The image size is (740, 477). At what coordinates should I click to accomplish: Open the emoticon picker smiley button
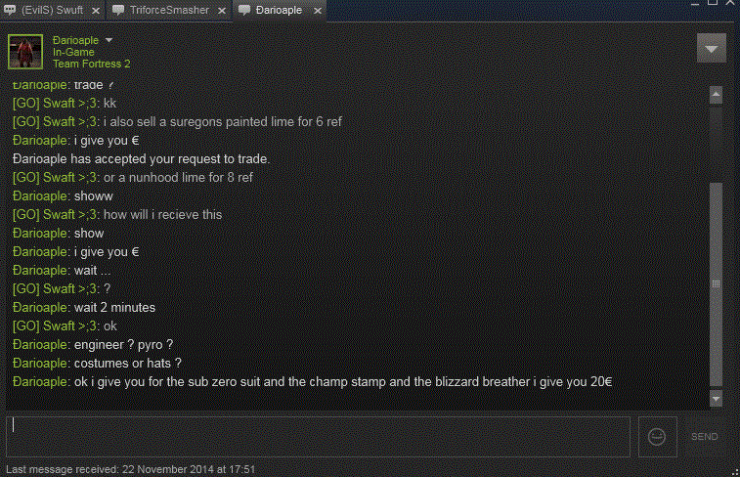pos(657,437)
